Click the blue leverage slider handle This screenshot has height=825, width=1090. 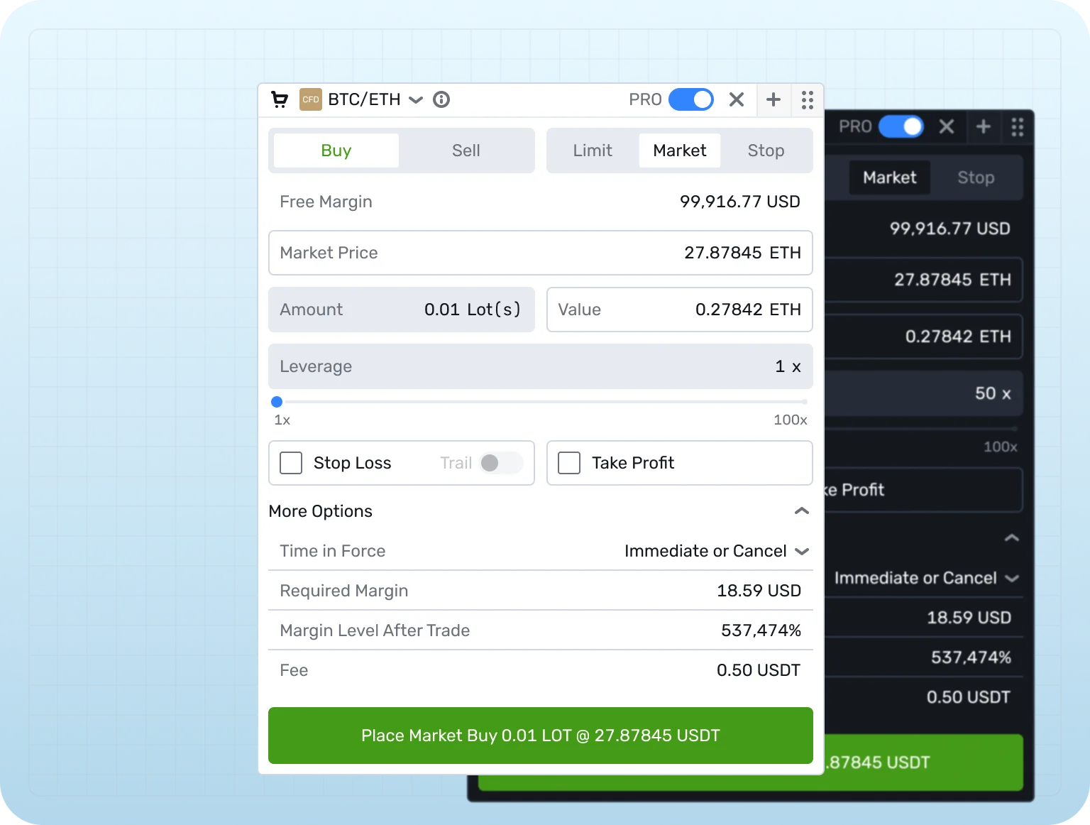click(277, 402)
